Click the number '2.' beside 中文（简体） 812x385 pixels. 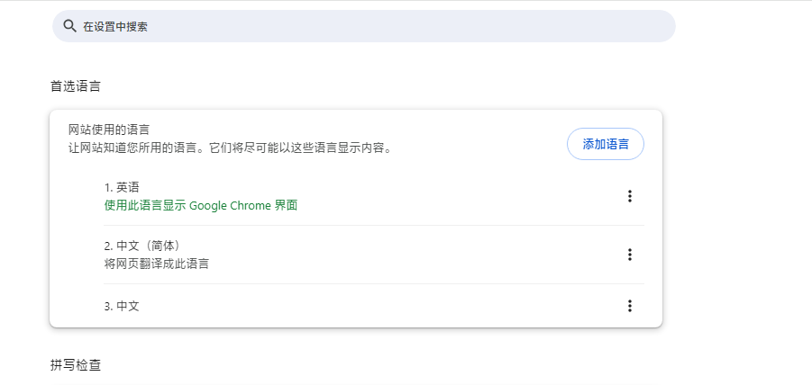point(108,246)
